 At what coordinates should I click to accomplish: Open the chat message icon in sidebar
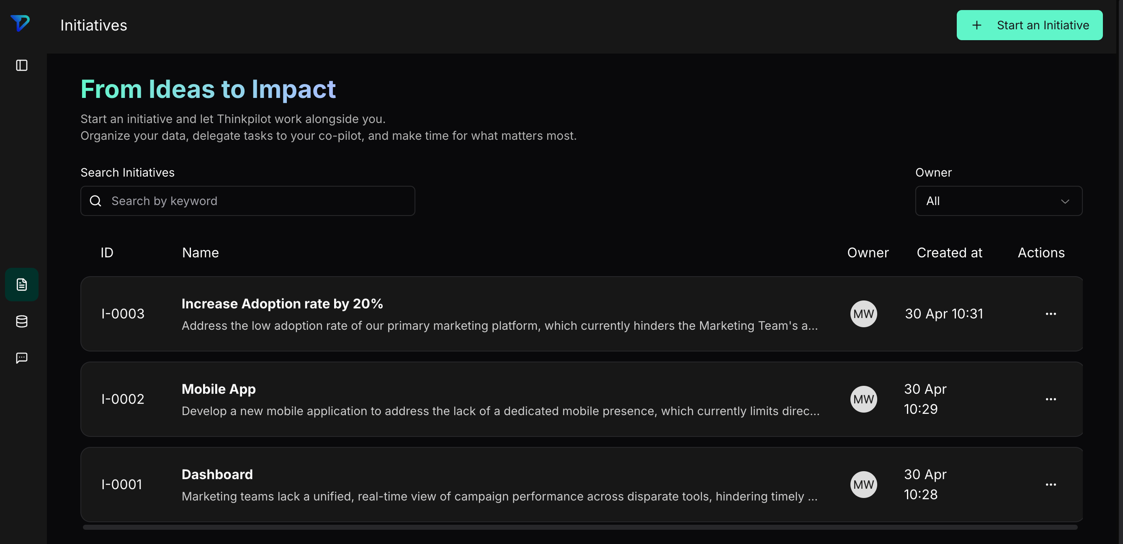click(x=22, y=358)
